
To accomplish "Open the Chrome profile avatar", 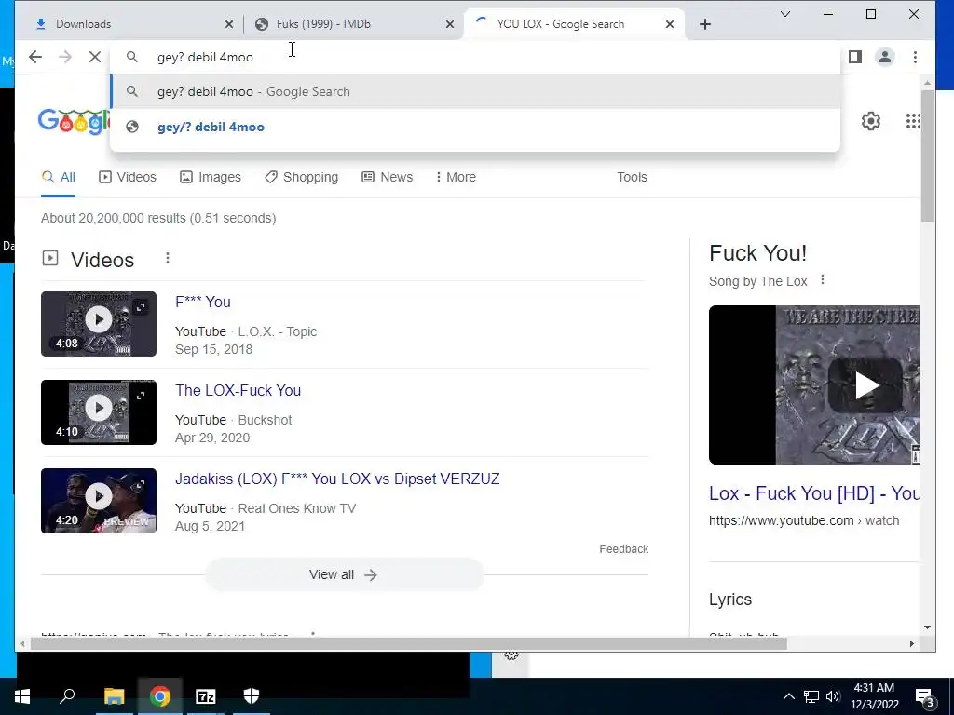I will (x=885, y=57).
